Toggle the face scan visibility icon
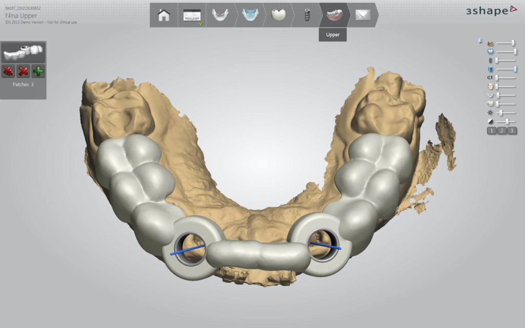The height and width of the screenshot is (328, 525). (490, 86)
